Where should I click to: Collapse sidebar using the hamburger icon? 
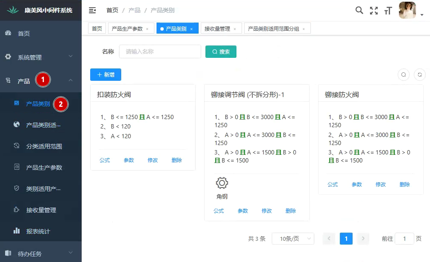tap(92, 10)
